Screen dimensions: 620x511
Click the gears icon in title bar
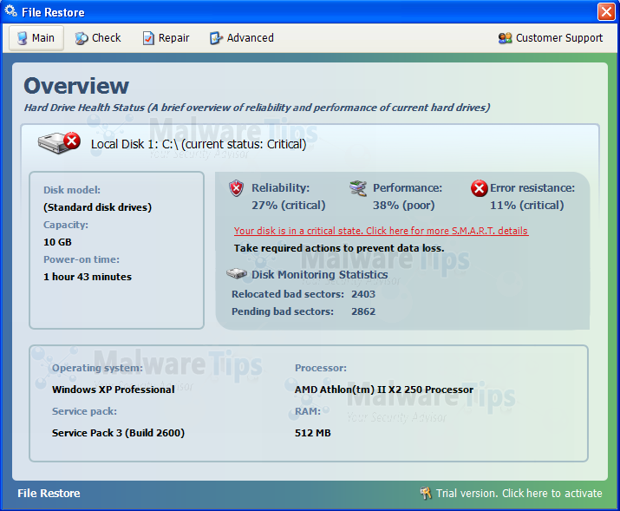click(10, 11)
